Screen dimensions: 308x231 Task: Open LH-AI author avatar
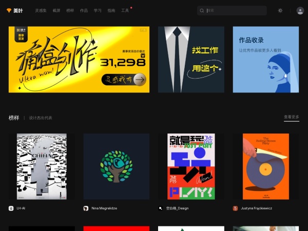[11, 208]
